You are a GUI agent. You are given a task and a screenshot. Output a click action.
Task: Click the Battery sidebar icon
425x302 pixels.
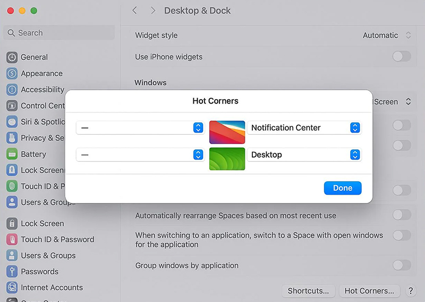(12, 154)
